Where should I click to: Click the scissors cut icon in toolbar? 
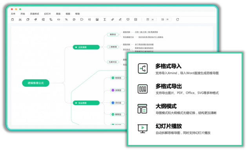20,20
